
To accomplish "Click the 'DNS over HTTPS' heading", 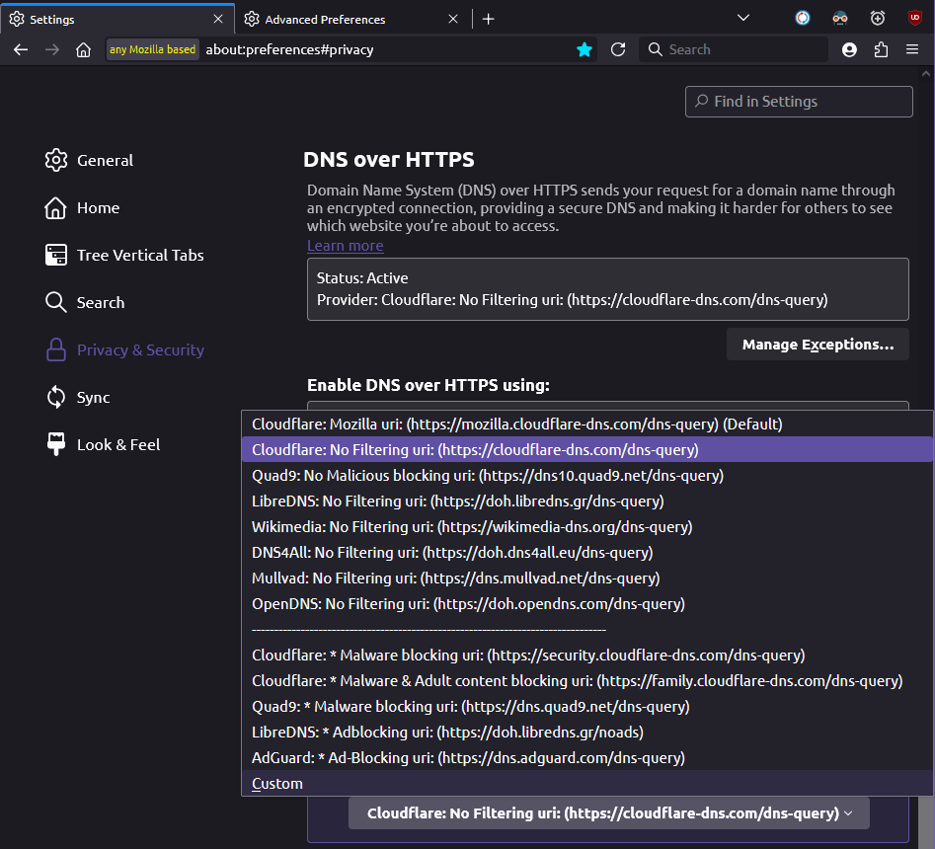I will [x=389, y=160].
